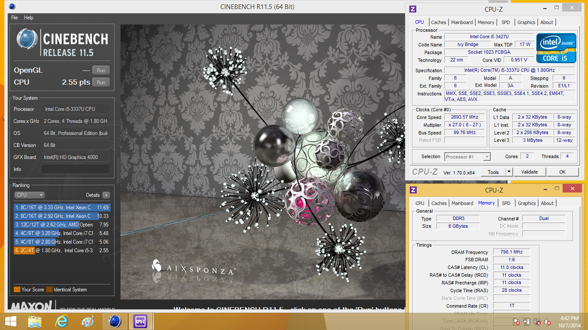
Task: Open Paint from the taskbar
Action: [87, 321]
